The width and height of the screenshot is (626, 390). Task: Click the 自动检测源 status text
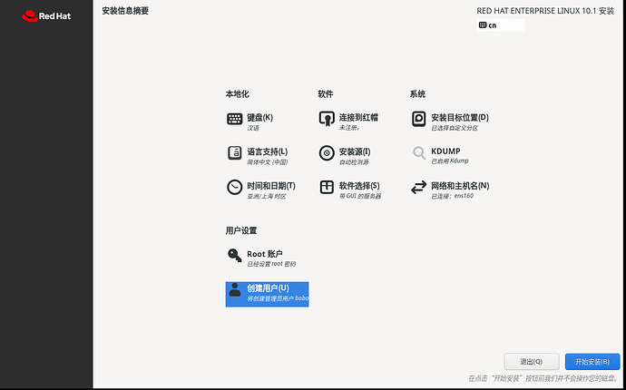pos(354,162)
